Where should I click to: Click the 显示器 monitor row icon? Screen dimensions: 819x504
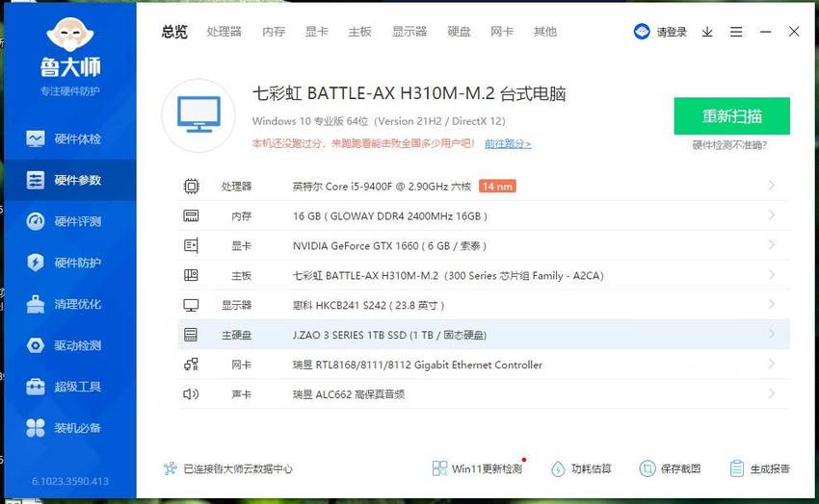pyautogui.click(x=191, y=305)
